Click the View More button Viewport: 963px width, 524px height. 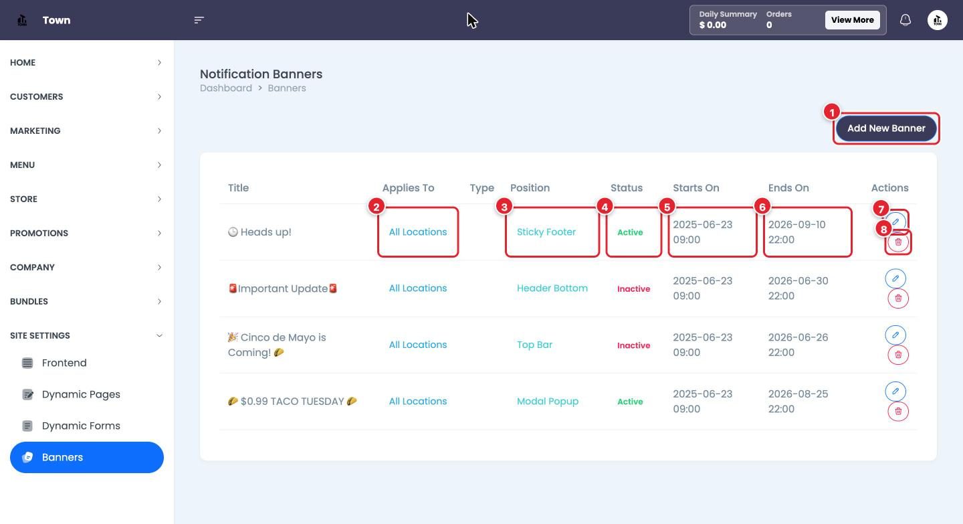[x=853, y=20]
